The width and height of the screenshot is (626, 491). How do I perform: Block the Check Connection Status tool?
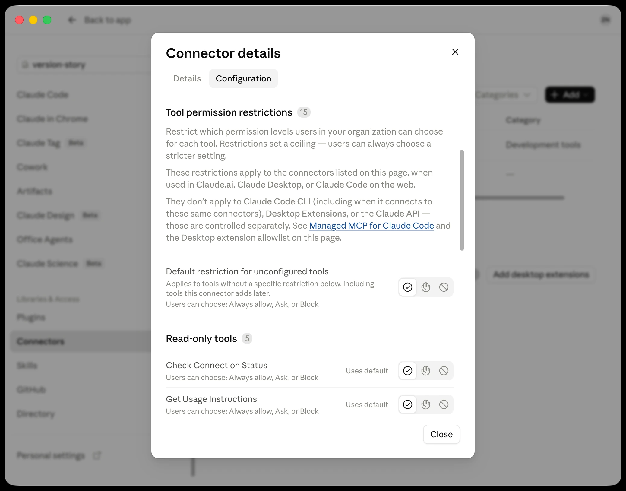444,371
